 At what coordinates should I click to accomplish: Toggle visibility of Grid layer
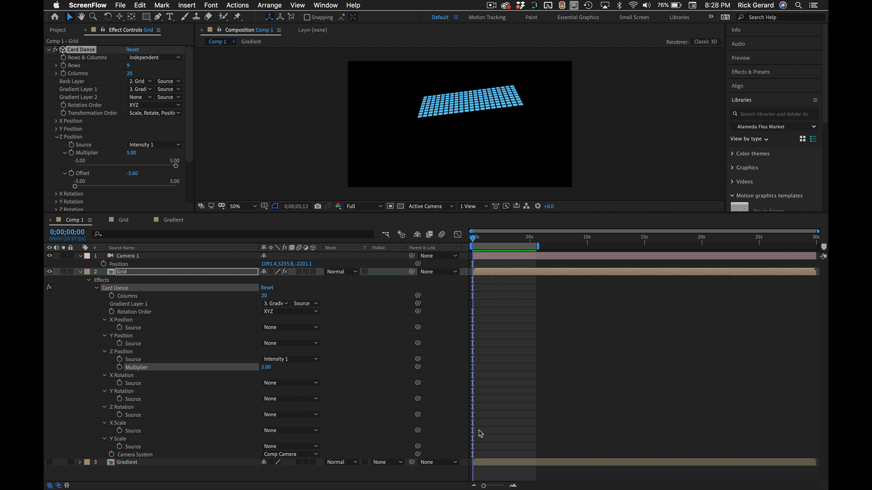point(49,272)
